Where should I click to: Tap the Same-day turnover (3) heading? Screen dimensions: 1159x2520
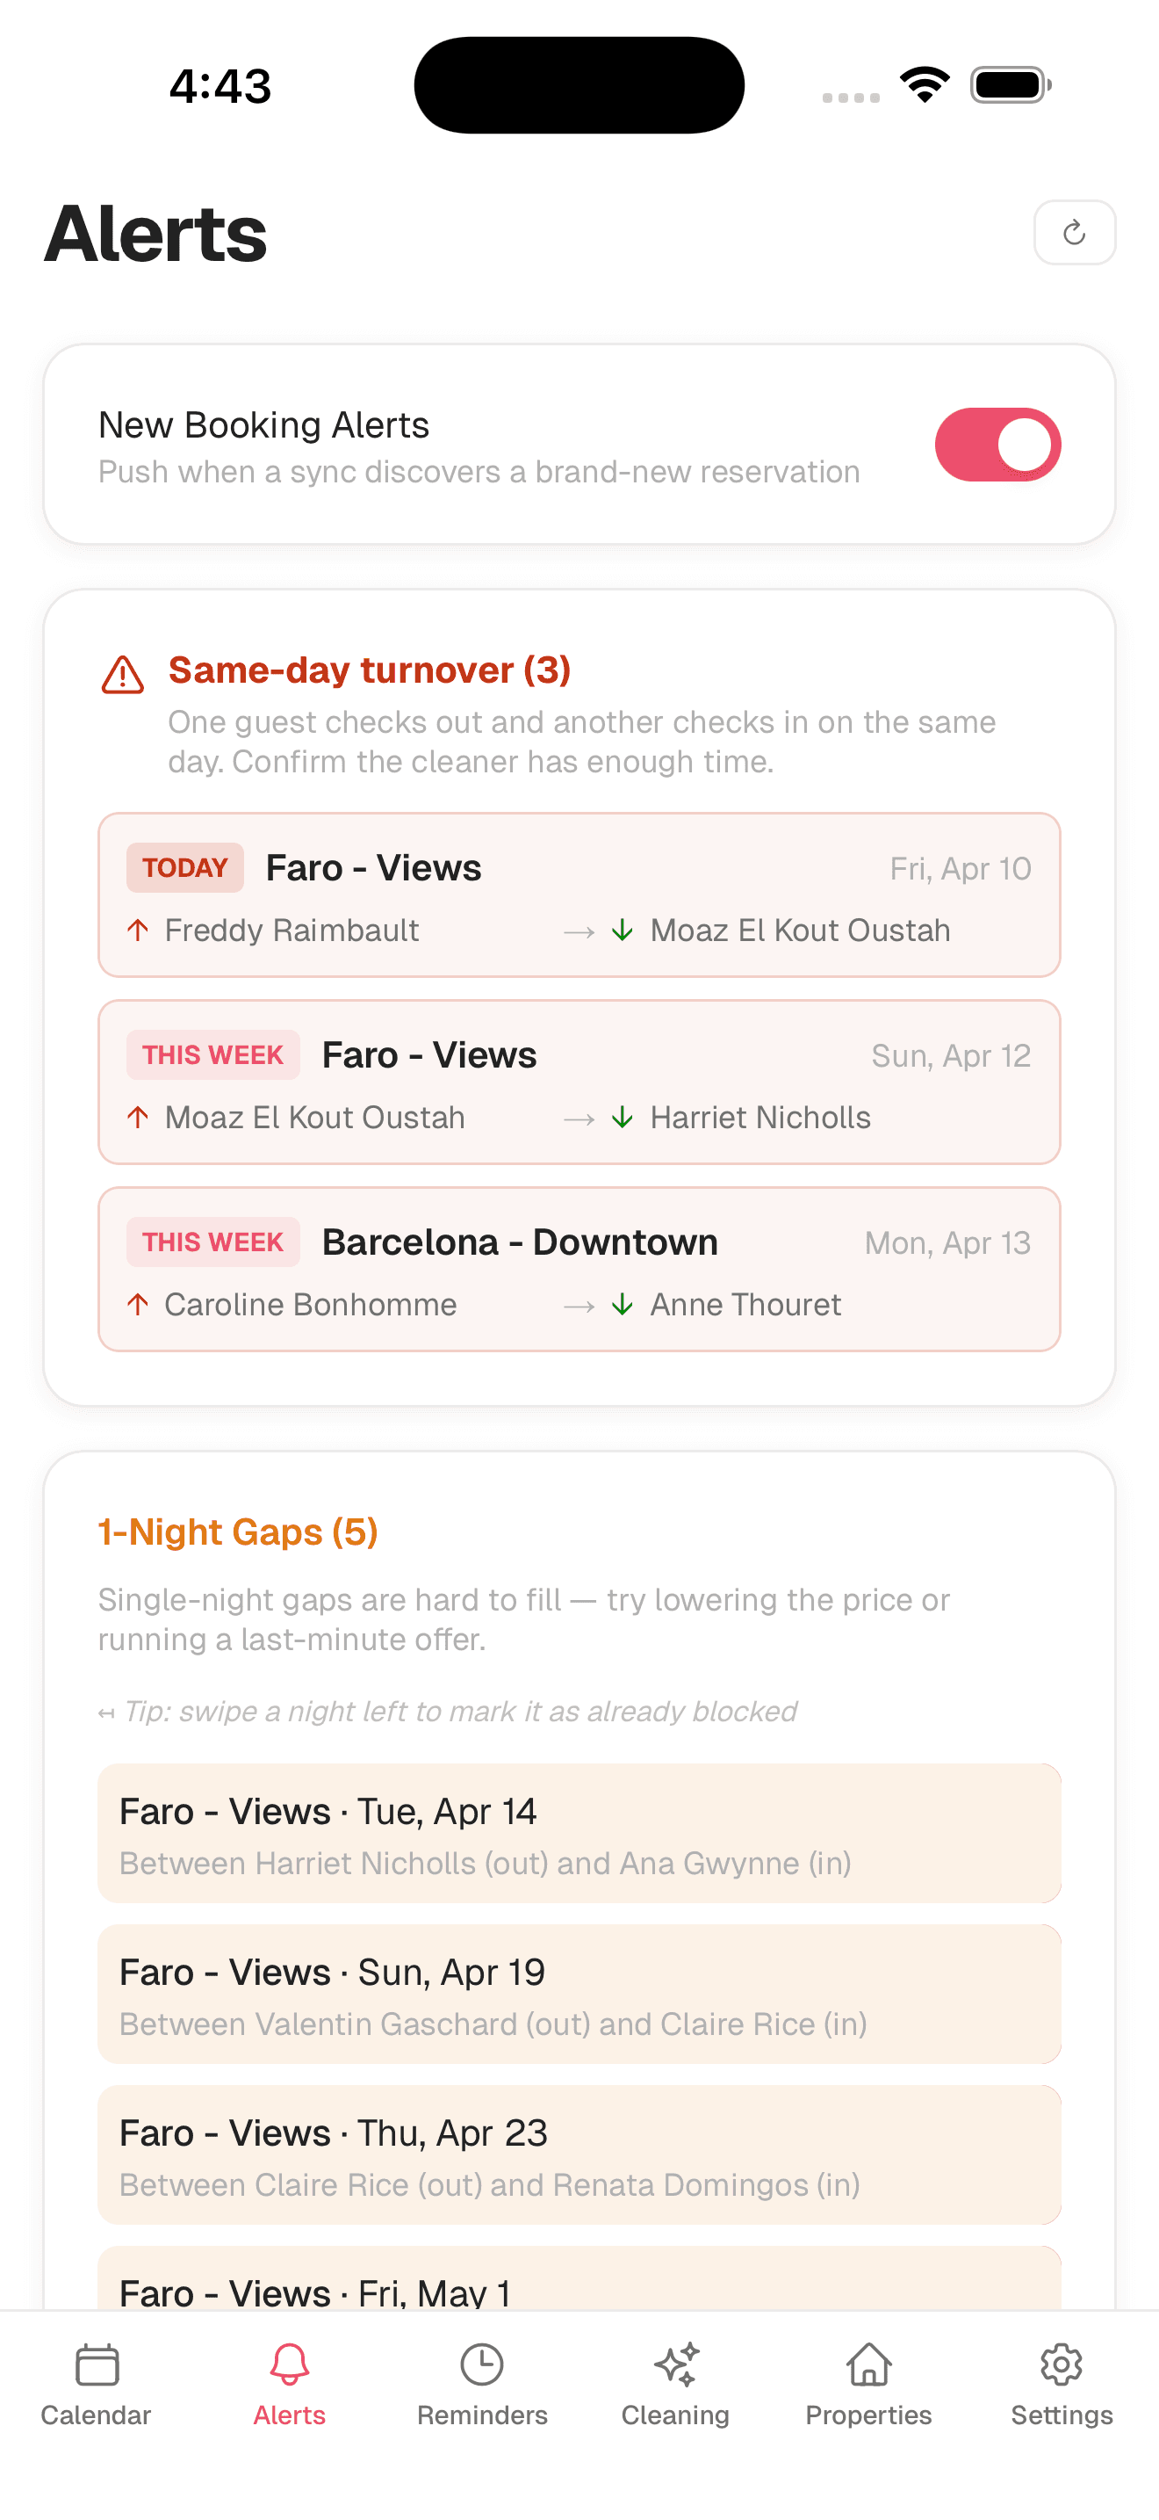click(370, 670)
